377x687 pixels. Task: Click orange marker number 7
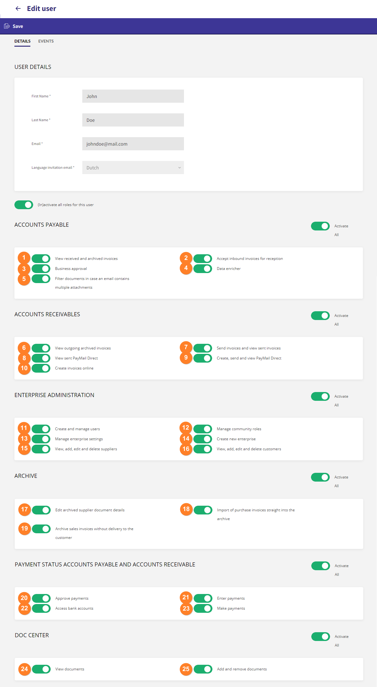pos(186,347)
